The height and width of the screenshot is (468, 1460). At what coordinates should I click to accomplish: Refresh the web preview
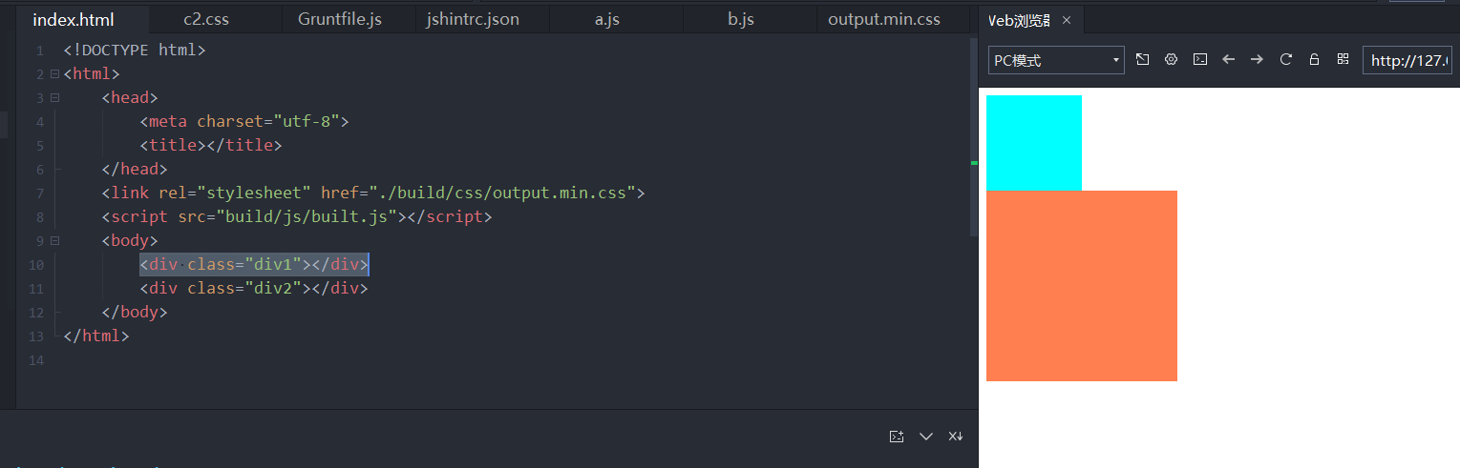click(1286, 60)
